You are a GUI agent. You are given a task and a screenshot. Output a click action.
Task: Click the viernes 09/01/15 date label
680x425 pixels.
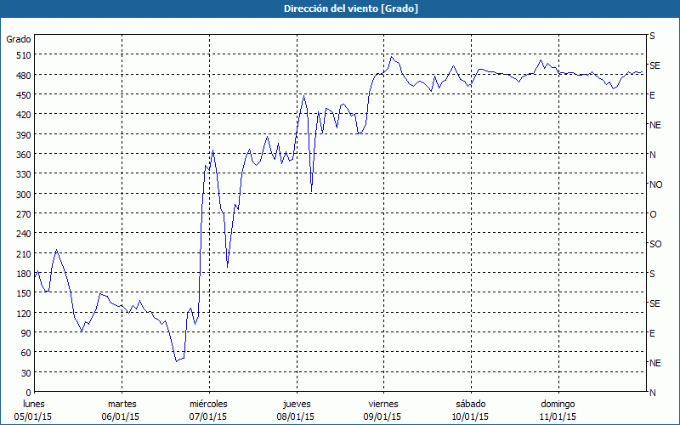382,410
